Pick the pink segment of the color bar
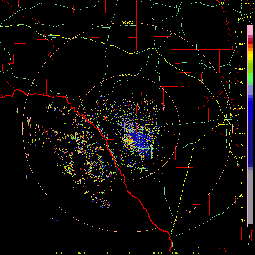This screenshot has height=255, width=255. click(x=250, y=30)
